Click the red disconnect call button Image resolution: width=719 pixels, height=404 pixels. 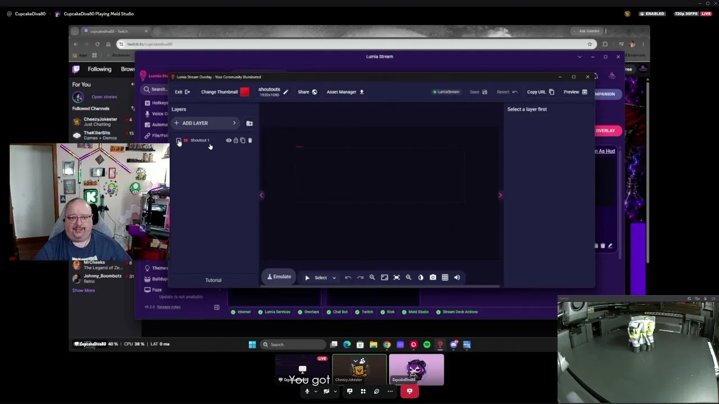point(409,391)
